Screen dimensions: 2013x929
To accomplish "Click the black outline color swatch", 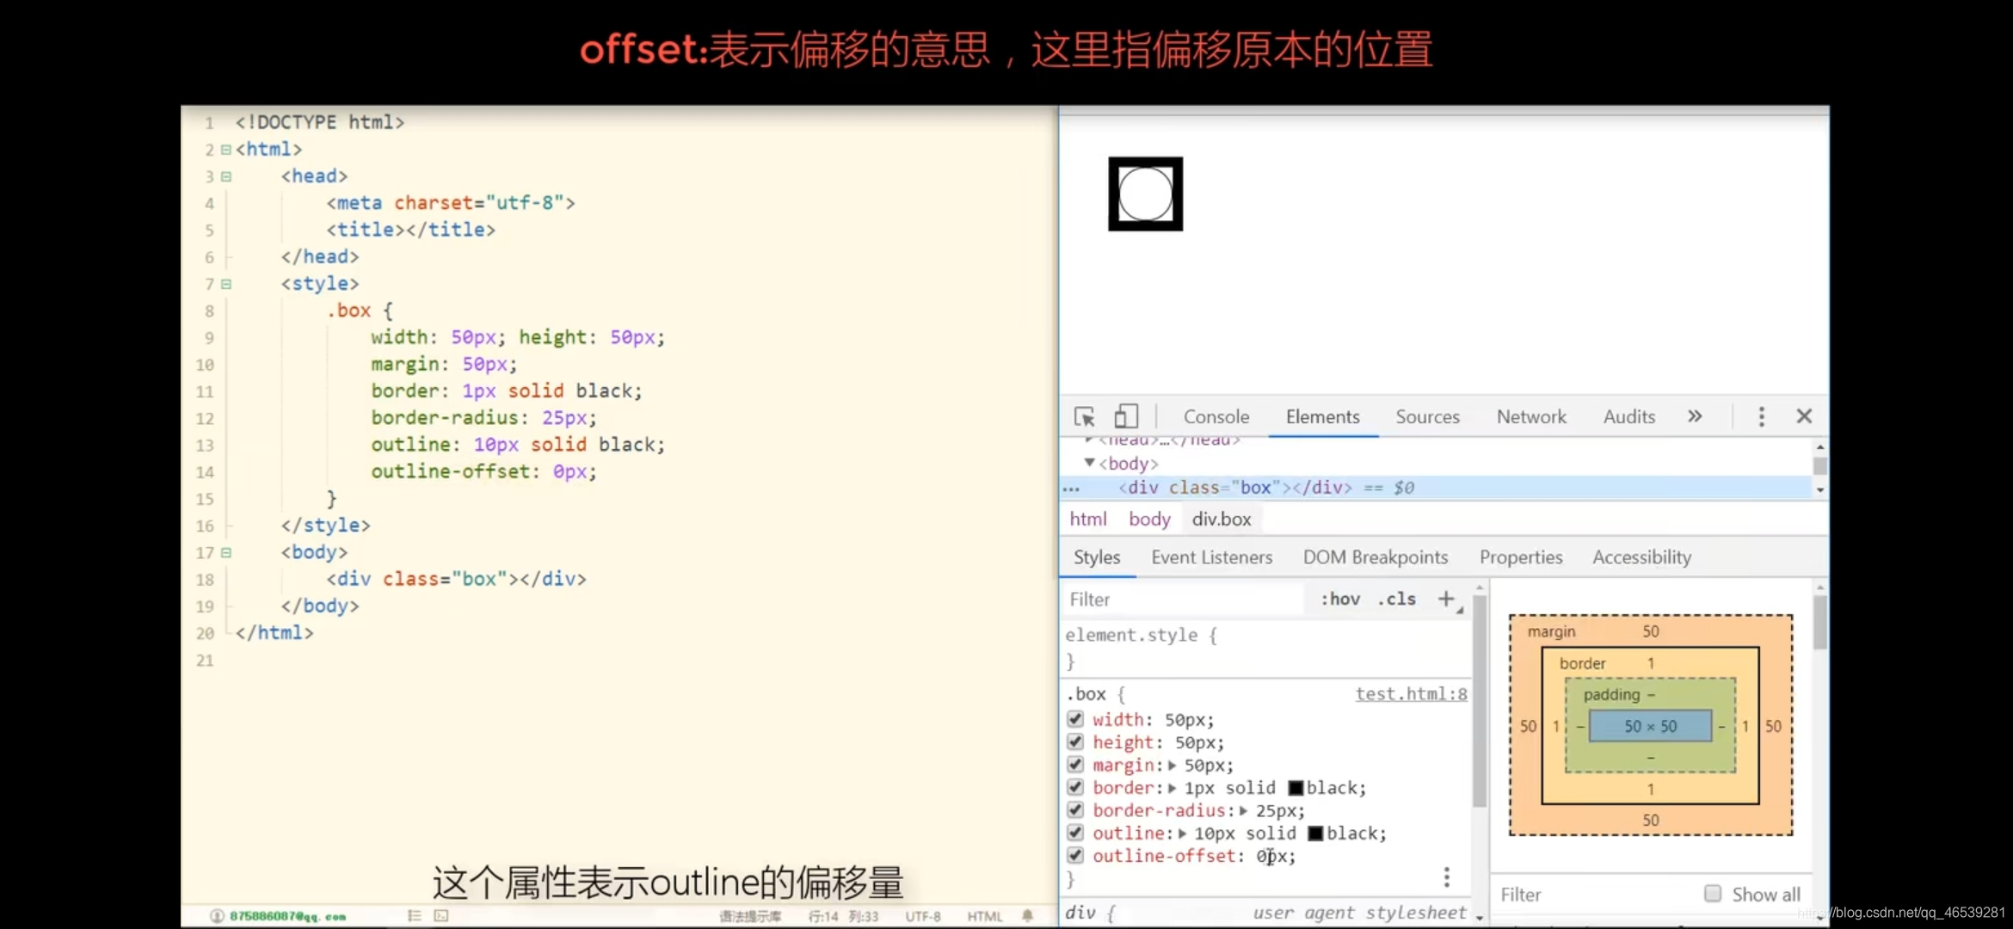I will point(1314,833).
